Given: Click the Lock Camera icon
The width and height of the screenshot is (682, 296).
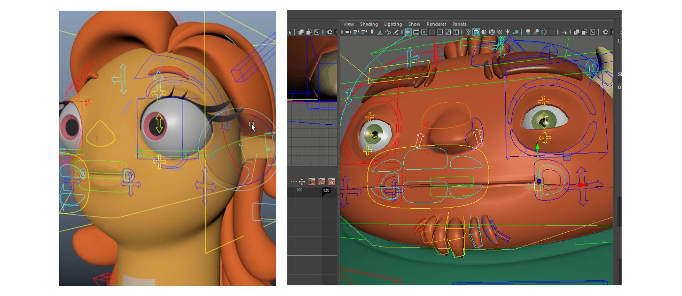Looking at the screenshot, I should point(356,32).
